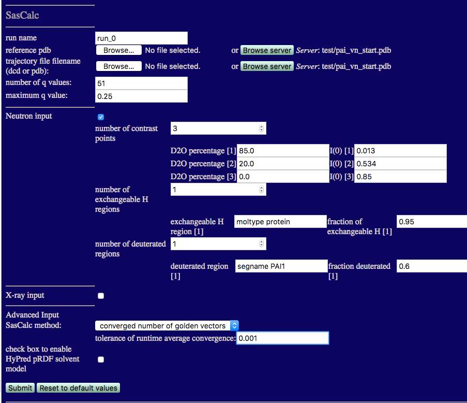Enable the HyPred pRDF solvent model checkbox

[x=101, y=359]
